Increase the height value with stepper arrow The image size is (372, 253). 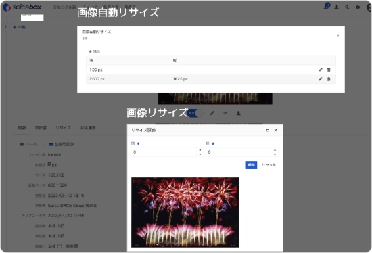coord(275,150)
